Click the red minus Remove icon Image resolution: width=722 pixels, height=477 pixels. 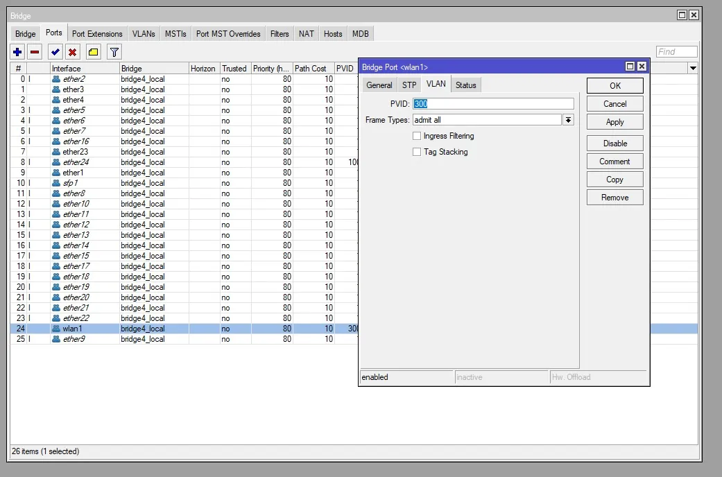tap(35, 52)
